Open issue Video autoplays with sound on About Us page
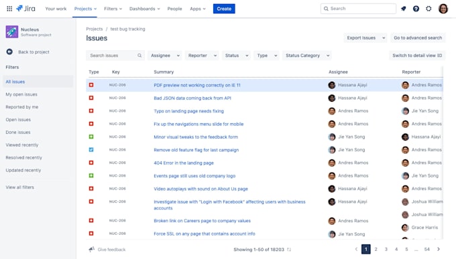 point(201,189)
